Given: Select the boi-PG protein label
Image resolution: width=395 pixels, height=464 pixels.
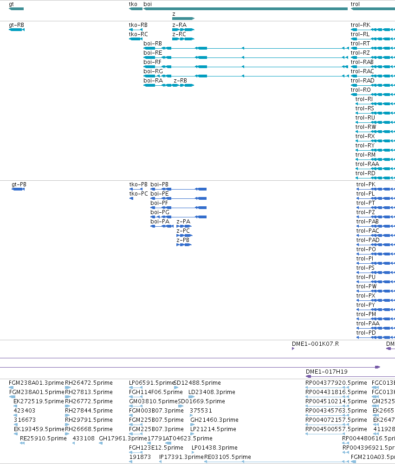Looking at the screenshot, I should [160, 212].
